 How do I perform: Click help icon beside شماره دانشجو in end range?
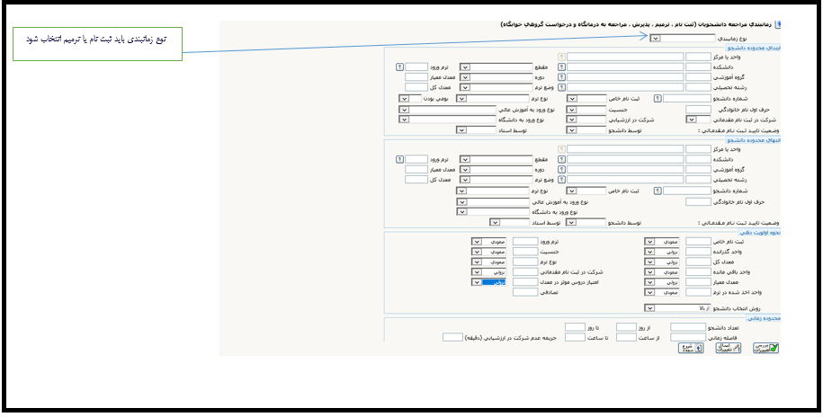658,191
